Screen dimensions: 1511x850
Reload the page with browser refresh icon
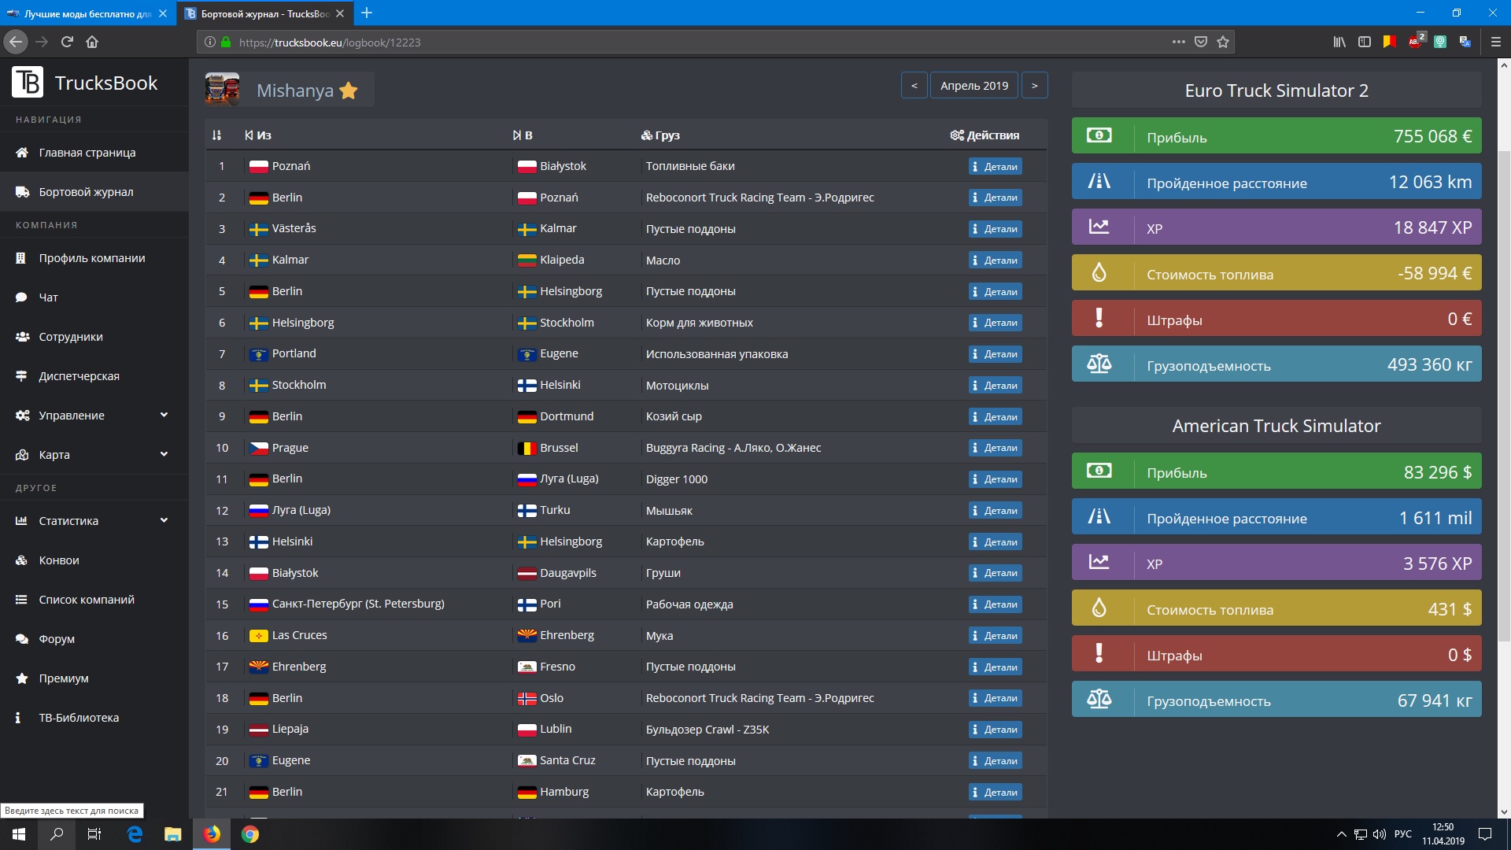tap(67, 42)
